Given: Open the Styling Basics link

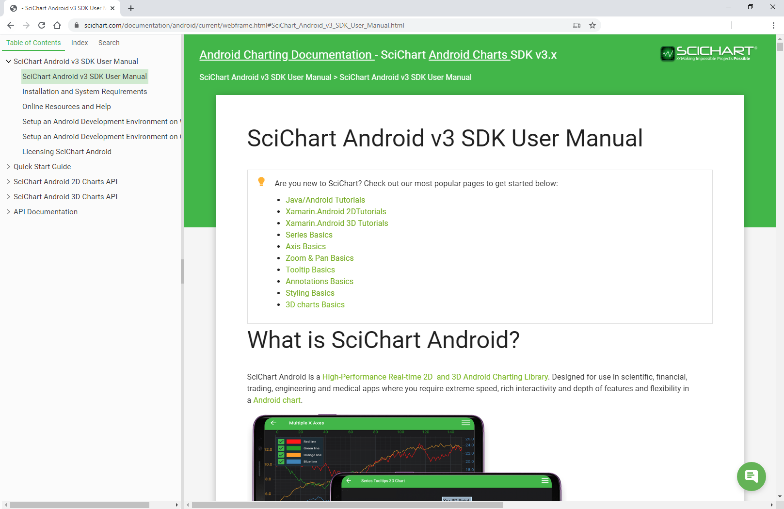Looking at the screenshot, I should [x=310, y=293].
